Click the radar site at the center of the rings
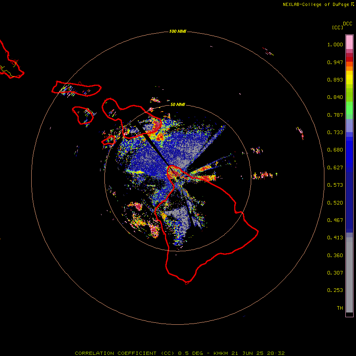Viewport: 356px width, 356px height. 178,178
